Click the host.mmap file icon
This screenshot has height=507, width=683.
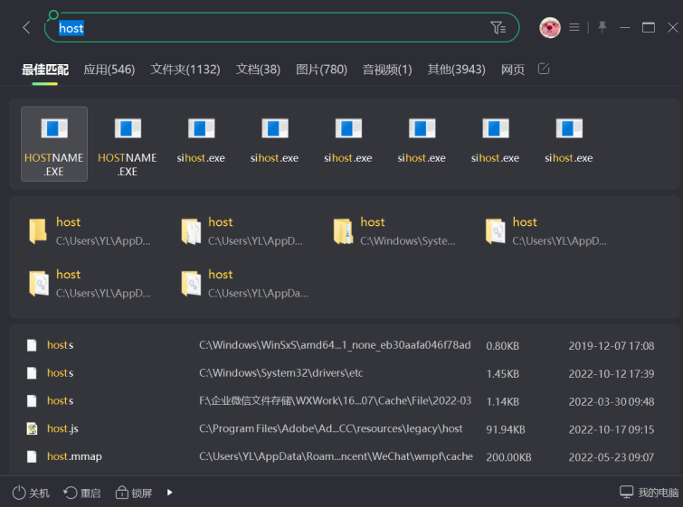click(x=32, y=456)
